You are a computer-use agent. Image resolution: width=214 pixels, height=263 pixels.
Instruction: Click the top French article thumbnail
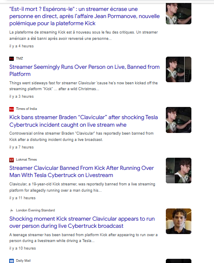click(x=178, y=13)
